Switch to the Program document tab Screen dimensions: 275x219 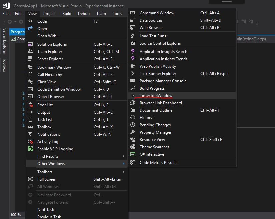pos(17,32)
